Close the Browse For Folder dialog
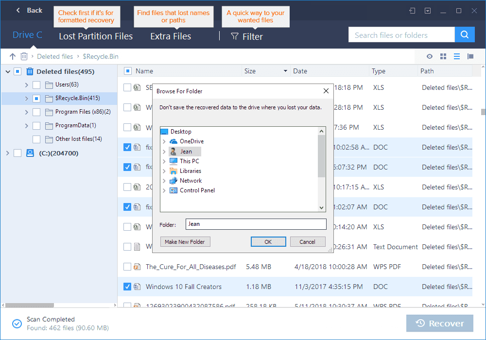Image resolution: width=486 pixels, height=340 pixels. point(326,91)
